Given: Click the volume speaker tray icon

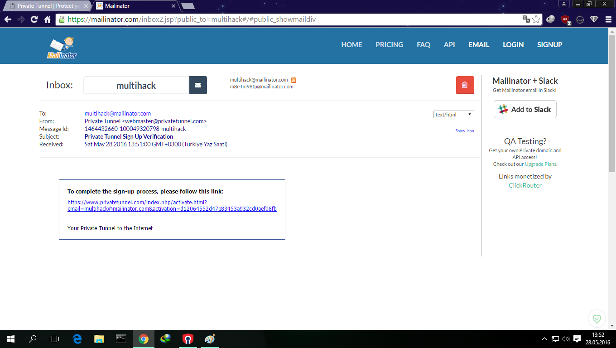Looking at the screenshot, I should click(x=566, y=339).
